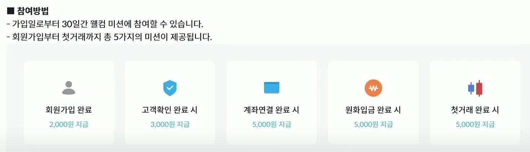Click the orange won deposit icon
Viewport: 530px width, 152px height.
[373, 88]
